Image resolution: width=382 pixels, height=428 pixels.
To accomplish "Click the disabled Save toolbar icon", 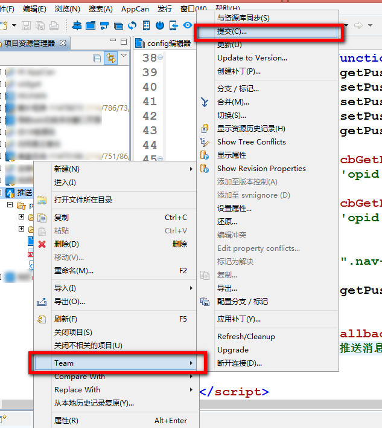I will 26,25.
